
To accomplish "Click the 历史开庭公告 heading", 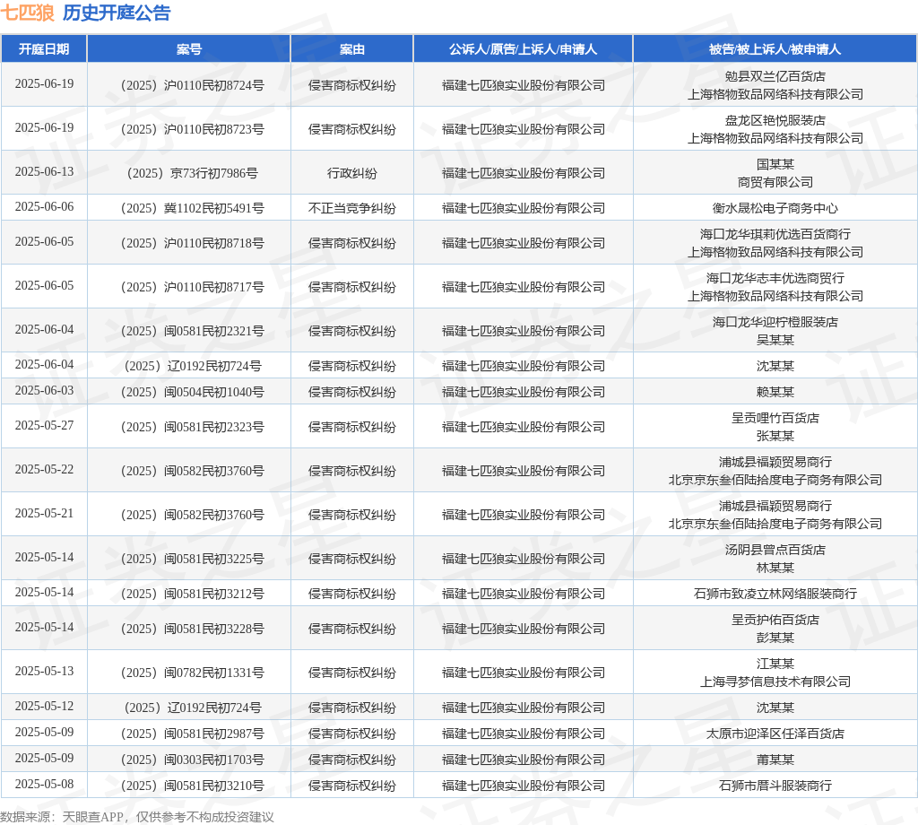I will pyautogui.click(x=117, y=13).
